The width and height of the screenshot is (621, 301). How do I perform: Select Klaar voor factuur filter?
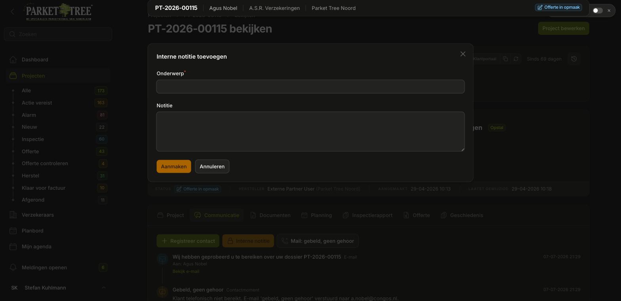[58, 188]
